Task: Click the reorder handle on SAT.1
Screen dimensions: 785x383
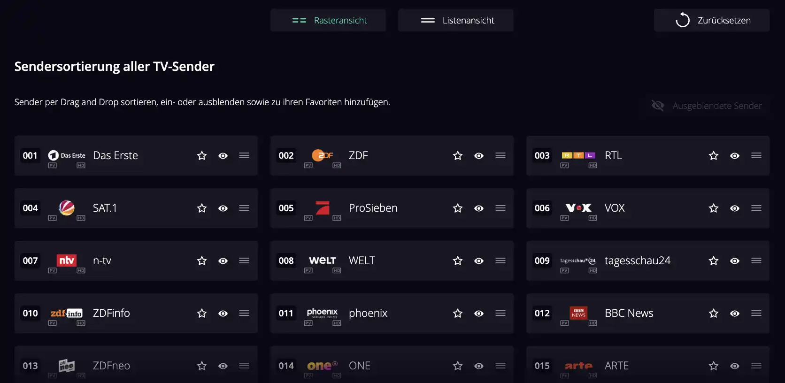Action: [244, 208]
